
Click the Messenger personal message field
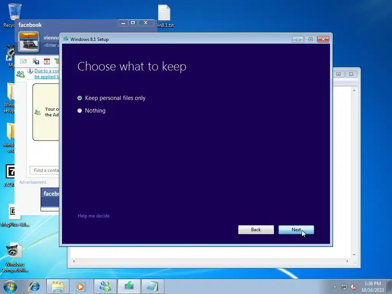[x=51, y=45]
